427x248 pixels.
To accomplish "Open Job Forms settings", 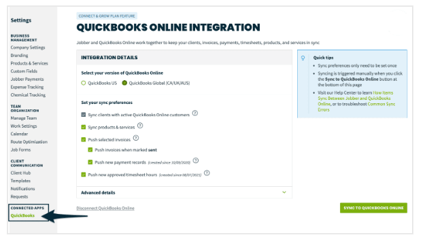I will (x=20, y=149).
